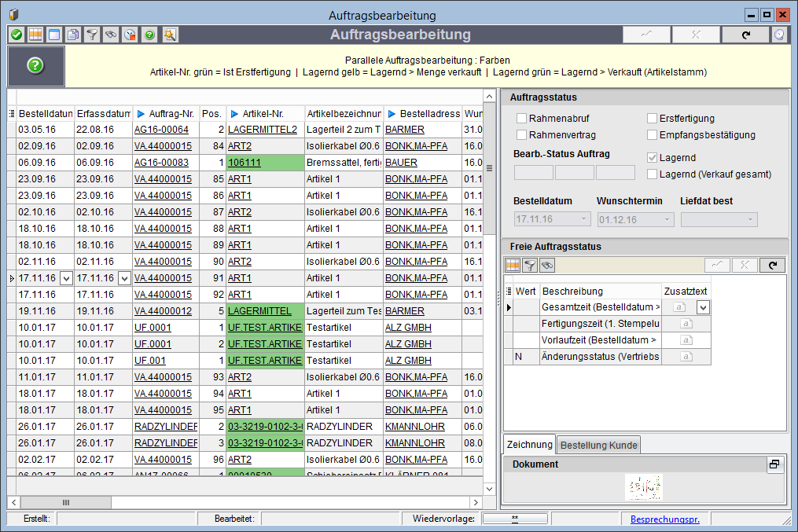Image resolution: width=798 pixels, height=532 pixels.
Task: Click horizontal scrollbar thumb of the orders table
Action: (66, 502)
